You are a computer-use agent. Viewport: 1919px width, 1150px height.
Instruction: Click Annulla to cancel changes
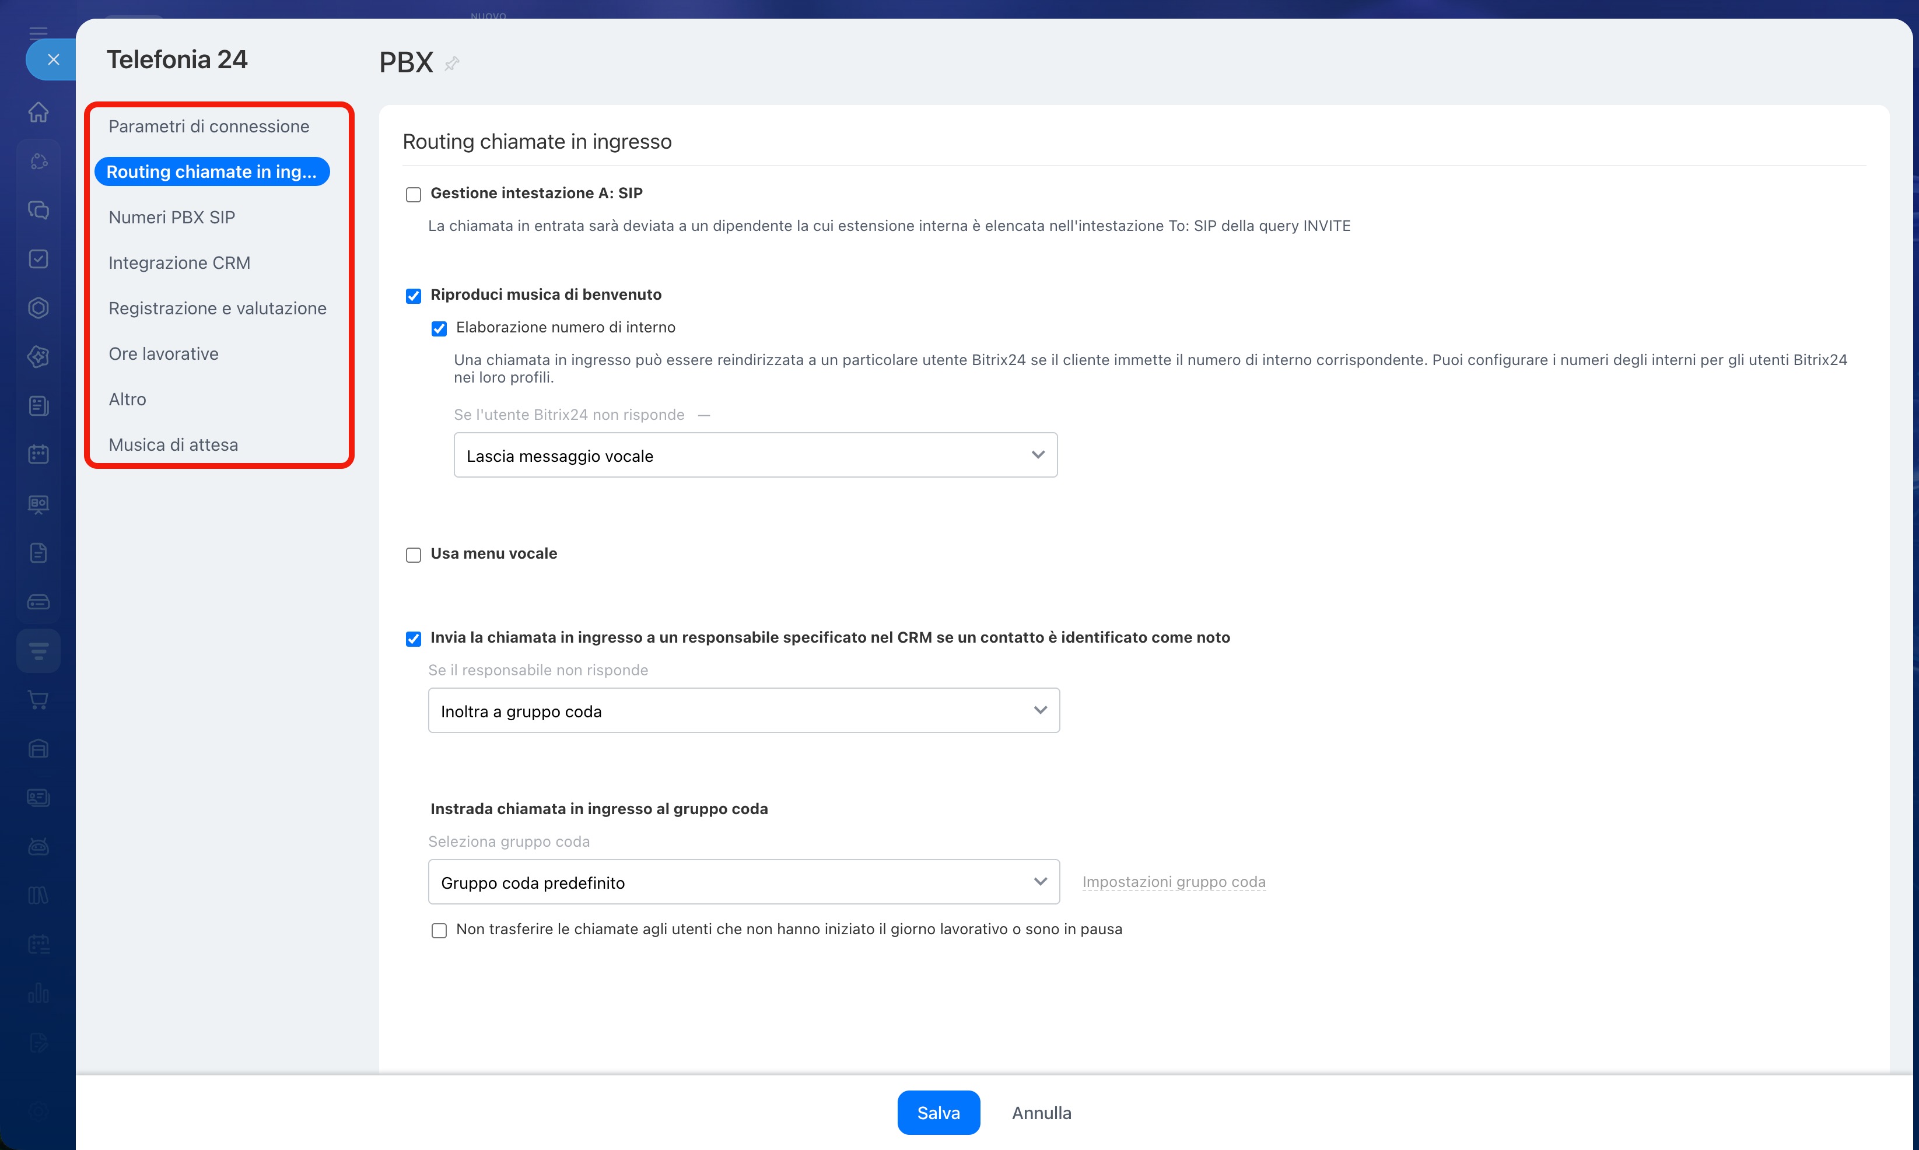coord(1042,1113)
